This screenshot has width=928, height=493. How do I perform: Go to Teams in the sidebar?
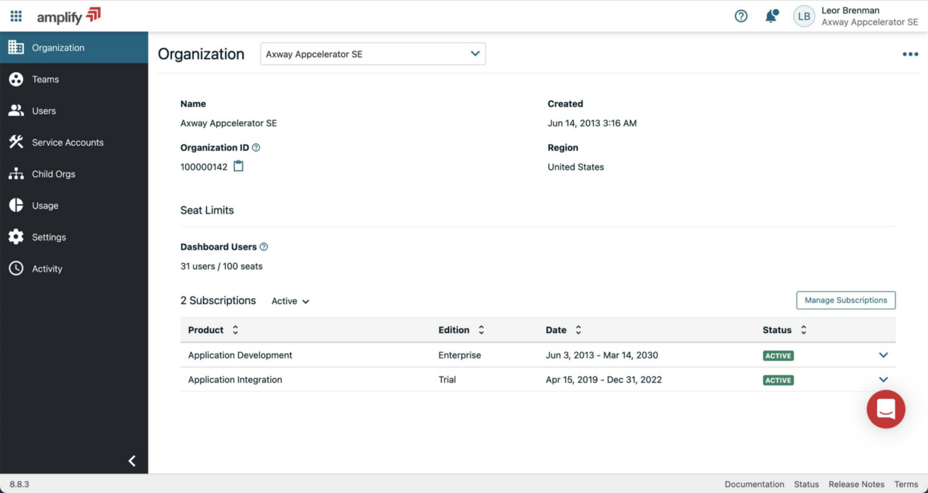45,79
